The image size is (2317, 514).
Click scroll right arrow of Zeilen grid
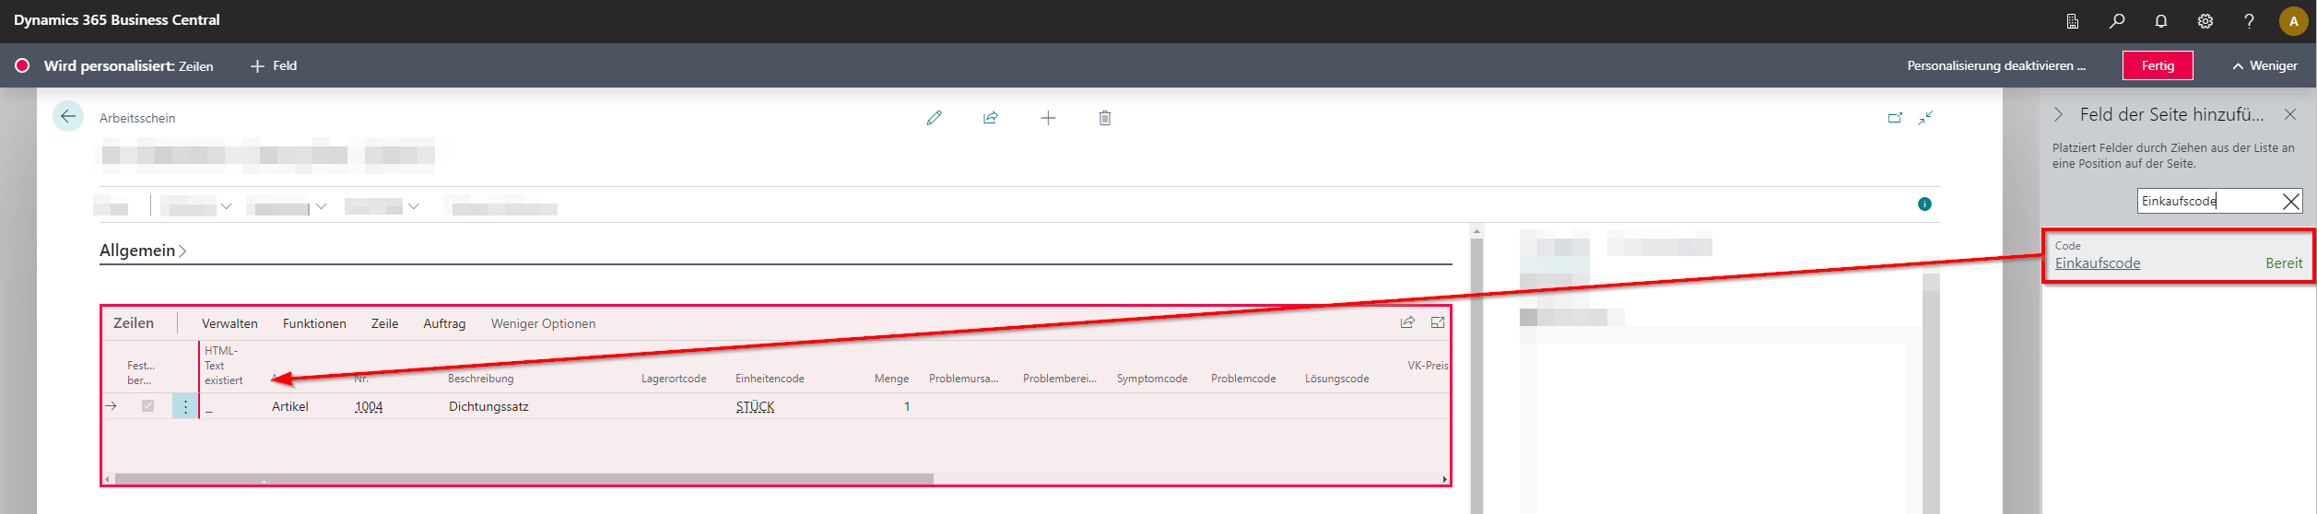click(1444, 479)
